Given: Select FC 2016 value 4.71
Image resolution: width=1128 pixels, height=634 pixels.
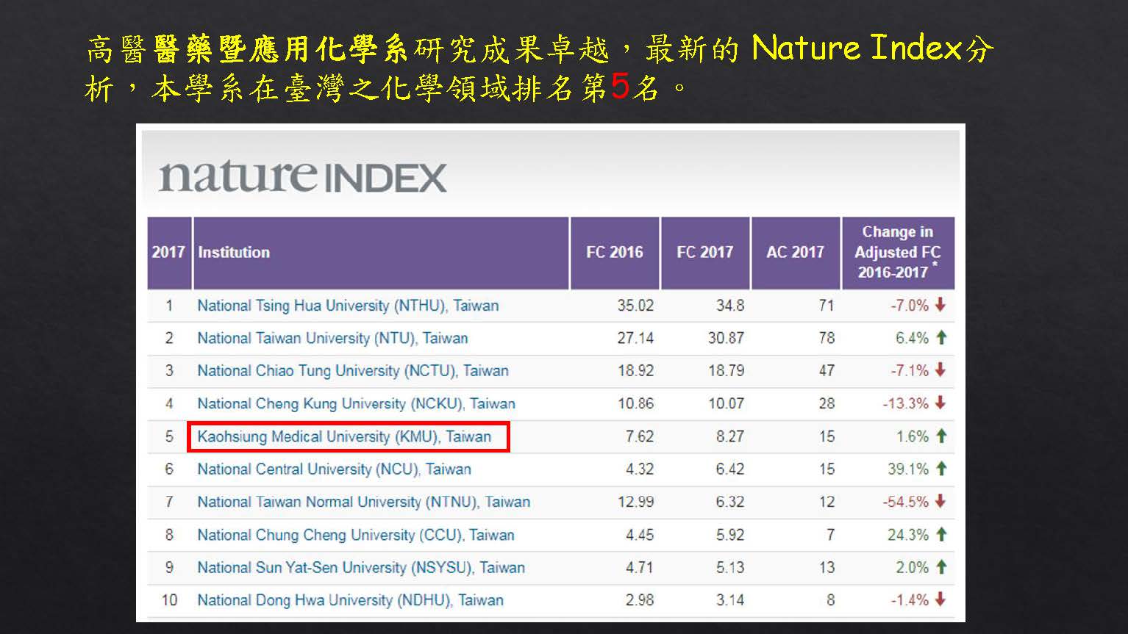Looking at the screenshot, I should [x=640, y=567].
